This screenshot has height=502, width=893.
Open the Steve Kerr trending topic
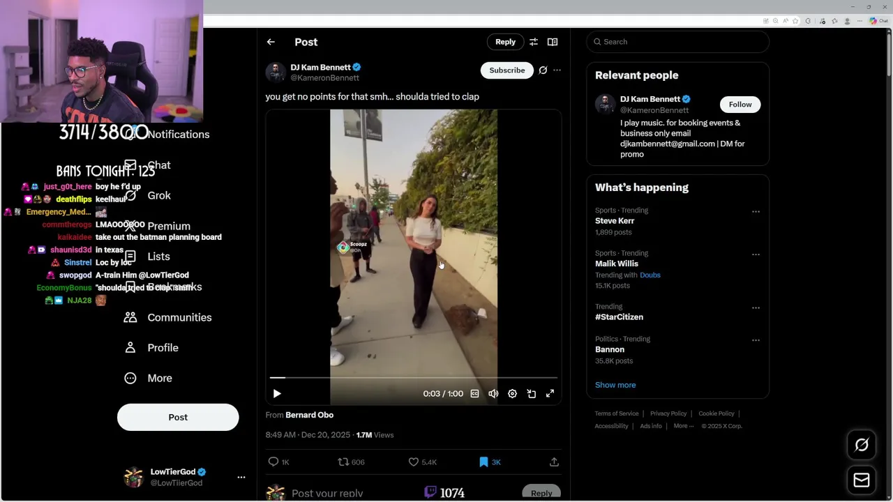pyautogui.click(x=615, y=220)
